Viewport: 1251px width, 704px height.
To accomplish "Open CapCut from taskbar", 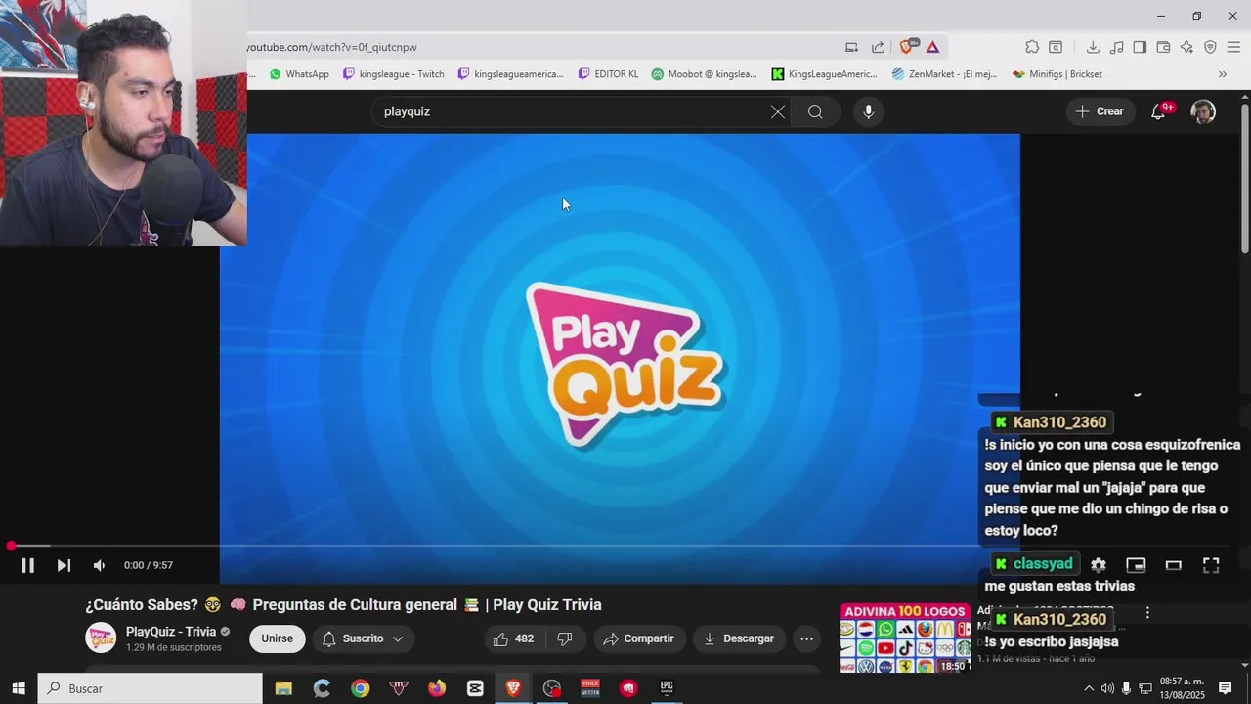I will (x=475, y=688).
